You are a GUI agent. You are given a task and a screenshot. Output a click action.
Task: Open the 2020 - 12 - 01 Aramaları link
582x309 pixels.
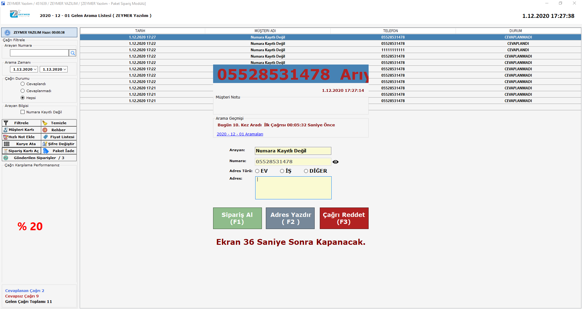(240, 134)
